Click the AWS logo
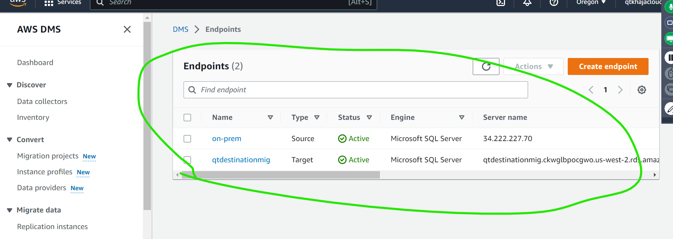 pos(18,3)
